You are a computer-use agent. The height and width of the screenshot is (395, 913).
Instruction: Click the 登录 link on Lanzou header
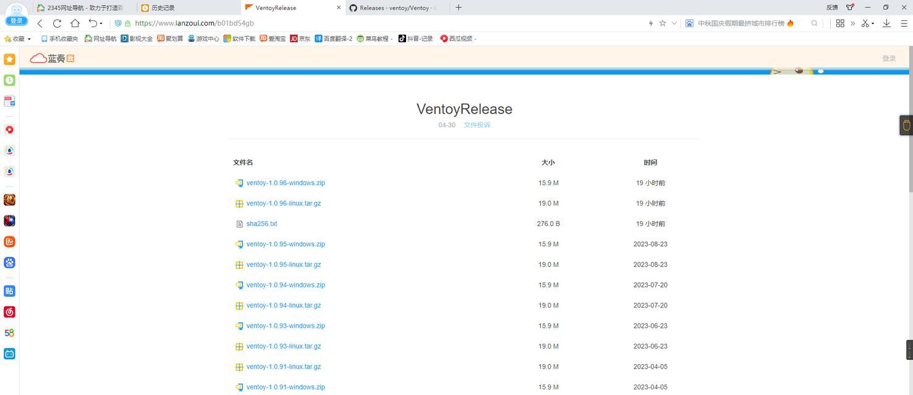[x=889, y=59]
